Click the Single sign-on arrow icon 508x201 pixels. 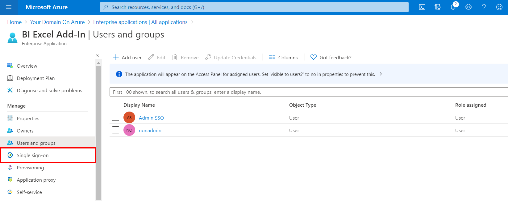pos(10,155)
